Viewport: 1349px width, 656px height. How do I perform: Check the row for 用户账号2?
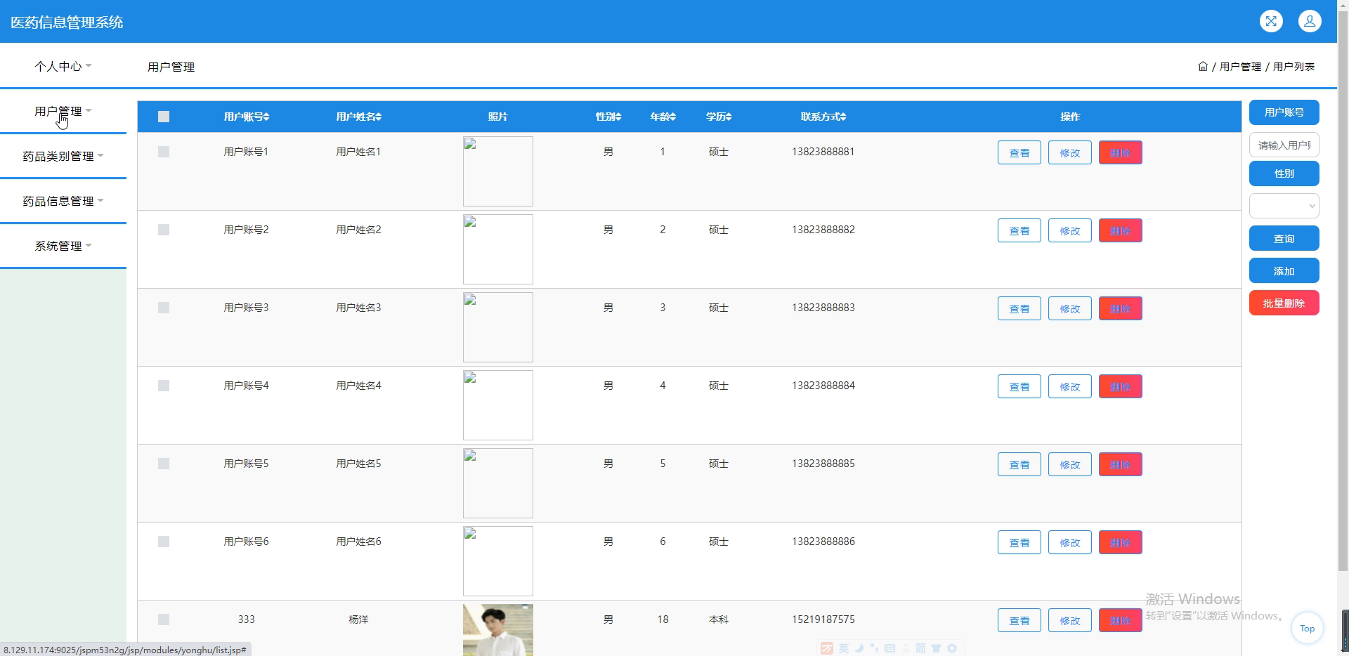pos(164,230)
